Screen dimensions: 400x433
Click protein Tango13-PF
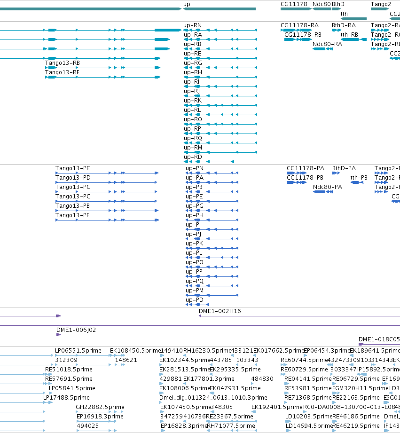pyautogui.click(x=107, y=220)
